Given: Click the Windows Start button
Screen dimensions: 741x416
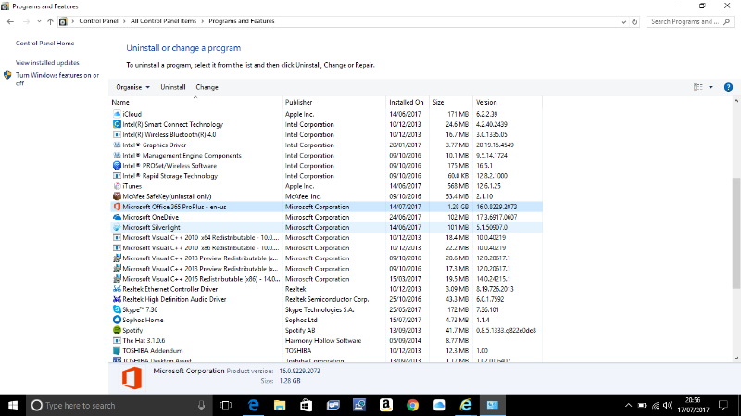Looking at the screenshot, I should point(13,405).
